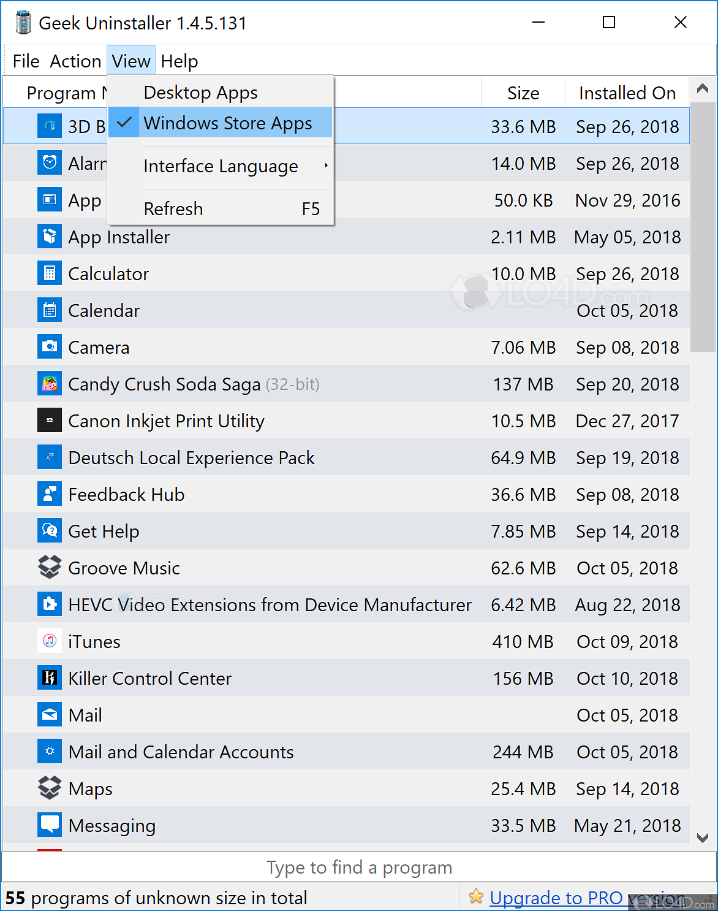Viewport: 718px width, 911px height.
Task: Click the iTunes application icon
Action: click(49, 641)
